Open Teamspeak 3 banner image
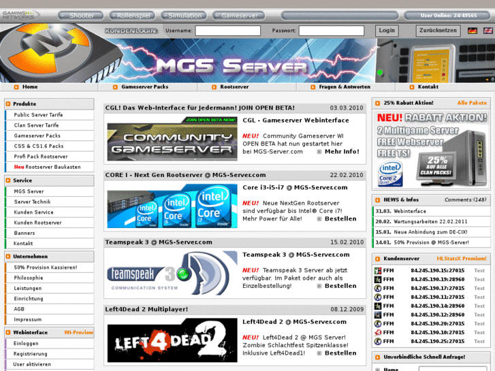Screen dimensions: 495x371 tap(172, 274)
